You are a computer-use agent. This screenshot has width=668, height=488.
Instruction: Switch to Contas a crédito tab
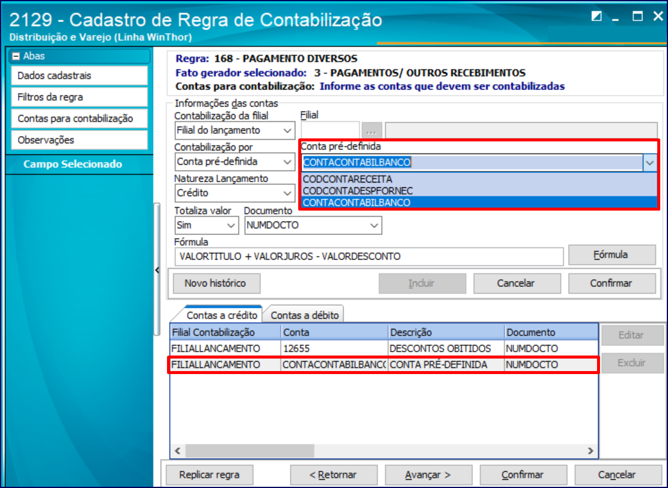click(x=221, y=315)
